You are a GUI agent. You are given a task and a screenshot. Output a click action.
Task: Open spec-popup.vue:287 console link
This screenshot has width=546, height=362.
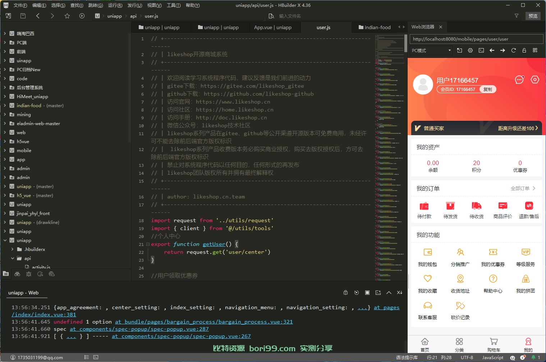139,329
